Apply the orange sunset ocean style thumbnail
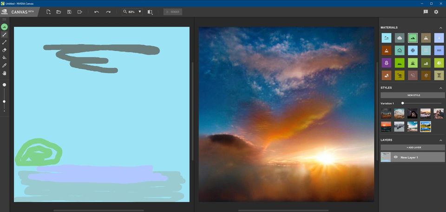The image size is (446, 212). pyautogui.click(x=386, y=127)
